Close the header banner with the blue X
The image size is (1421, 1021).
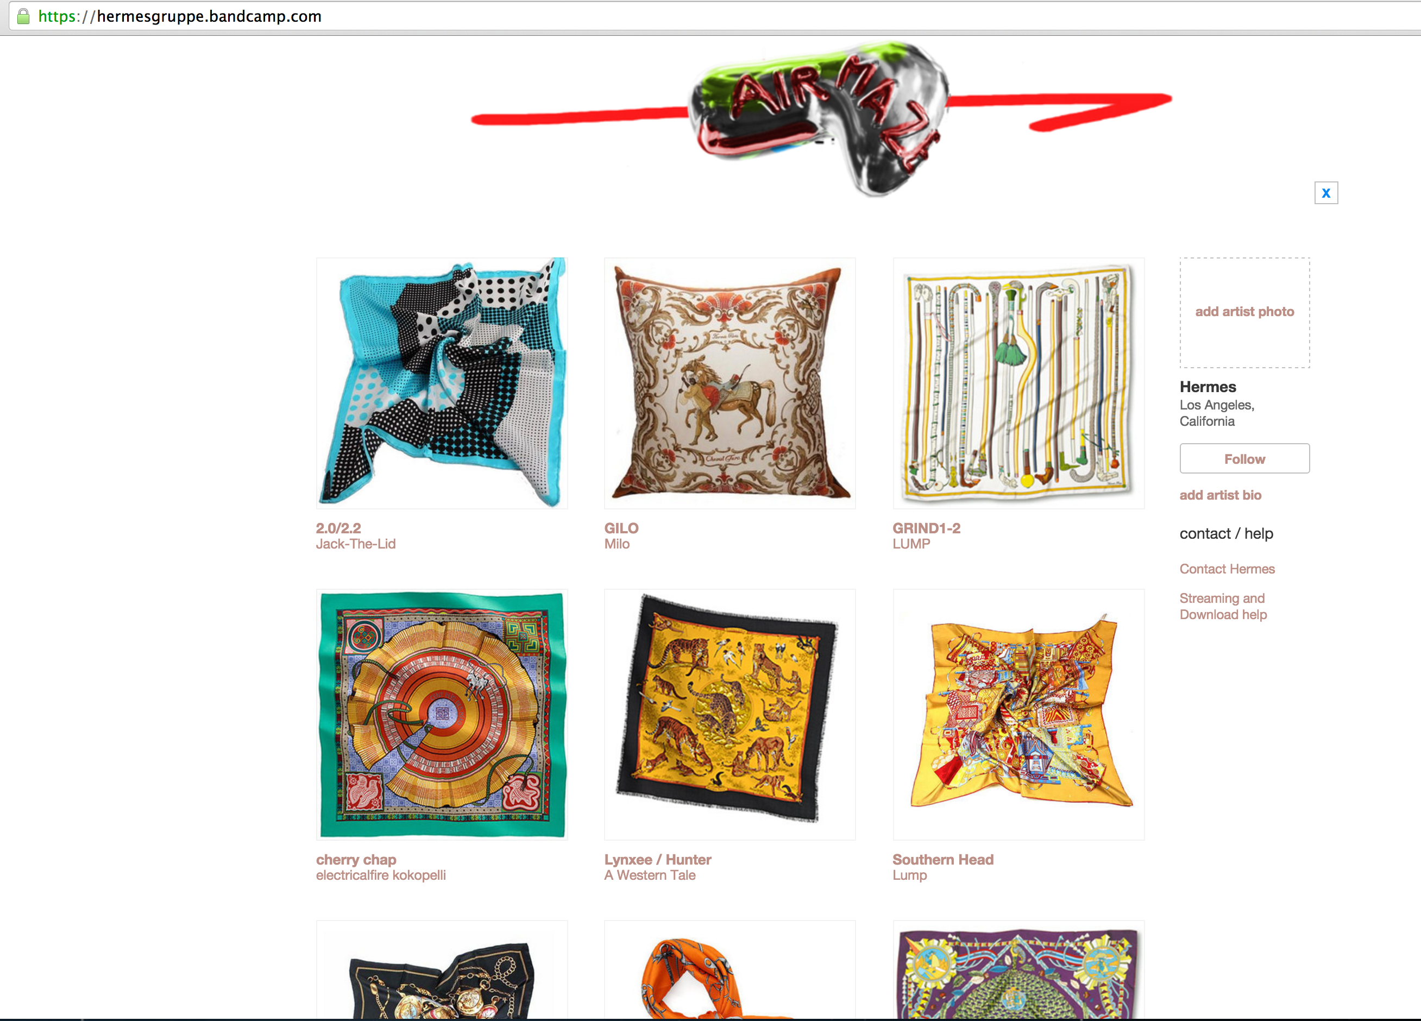pos(1326,193)
